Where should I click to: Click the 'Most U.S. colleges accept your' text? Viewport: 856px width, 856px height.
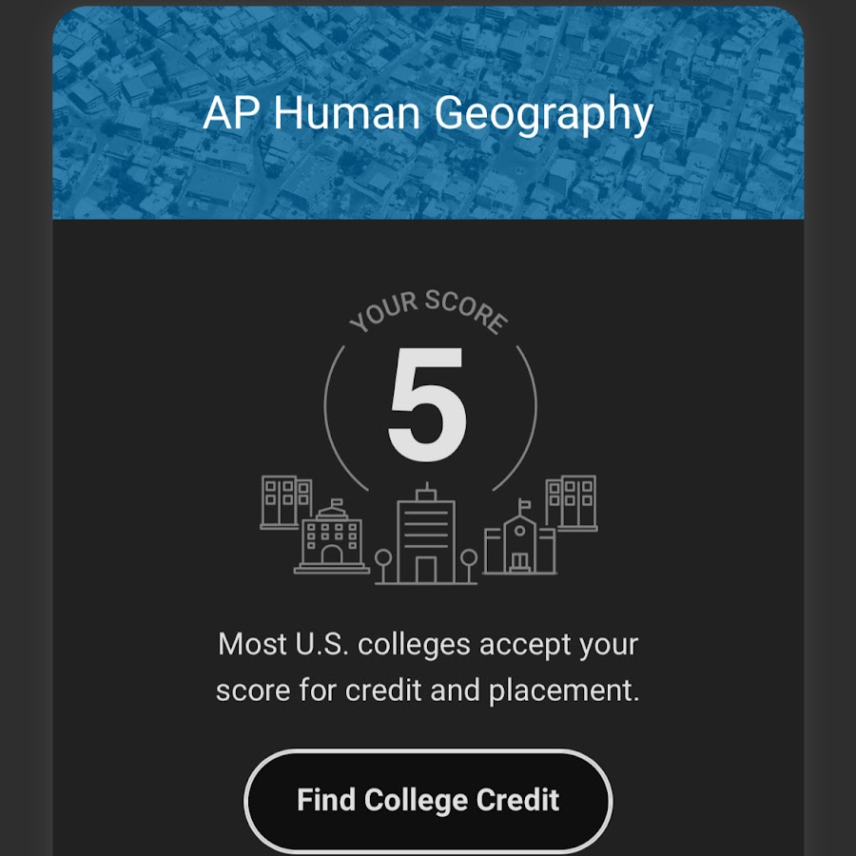pyautogui.click(x=427, y=644)
